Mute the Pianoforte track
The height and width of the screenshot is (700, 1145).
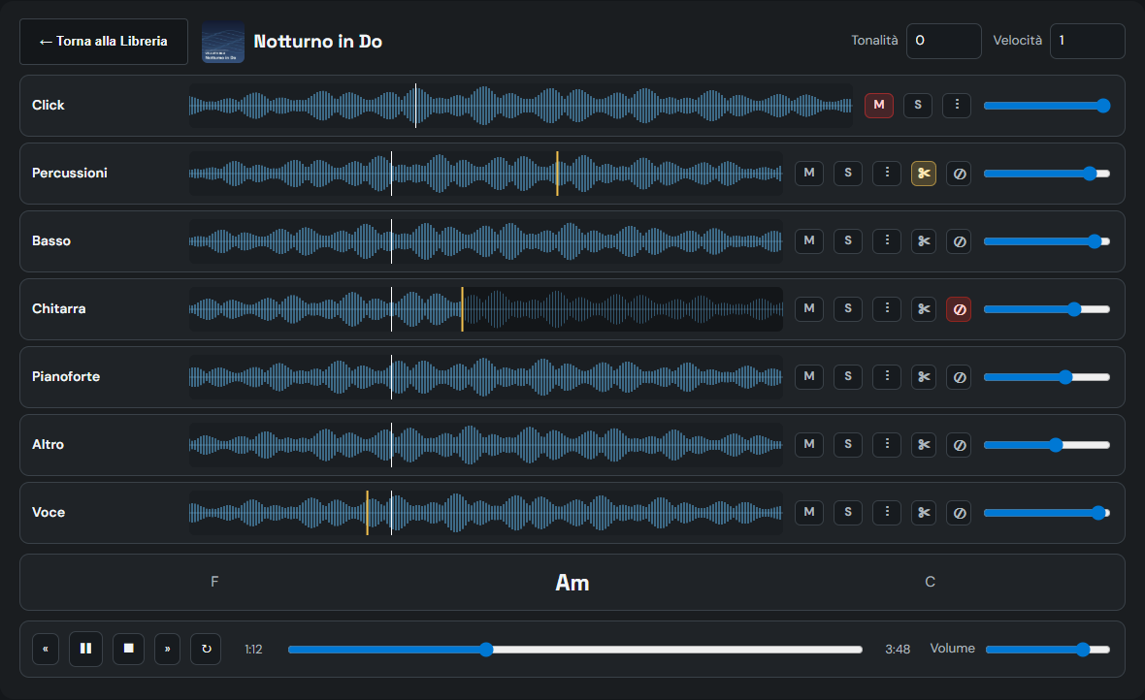tap(809, 376)
